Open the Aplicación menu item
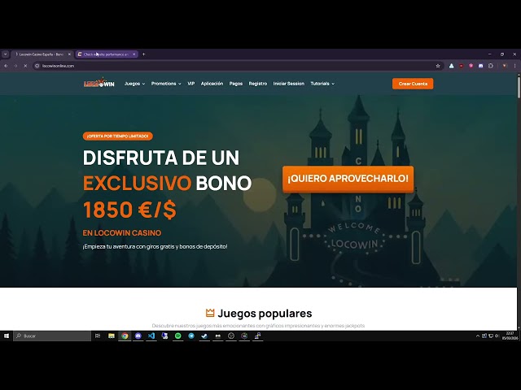Image resolution: width=521 pixels, height=390 pixels. coord(212,84)
